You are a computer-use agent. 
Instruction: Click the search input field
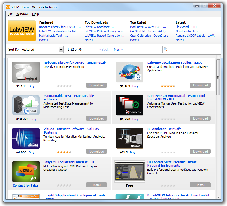[x=193, y=50]
